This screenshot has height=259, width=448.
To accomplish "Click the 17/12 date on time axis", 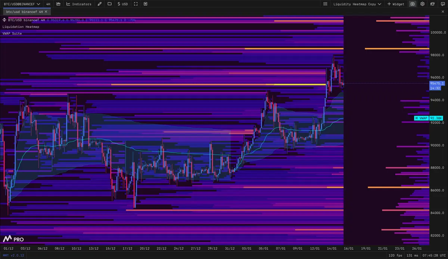I will (x=128, y=248).
